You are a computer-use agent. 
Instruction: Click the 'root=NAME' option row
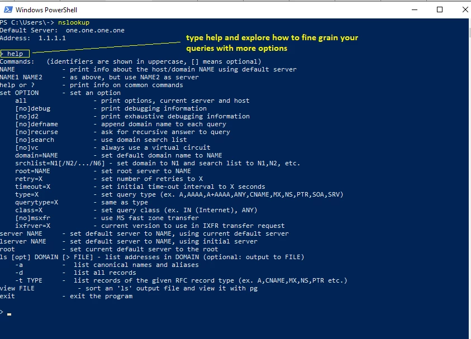[x=103, y=171]
